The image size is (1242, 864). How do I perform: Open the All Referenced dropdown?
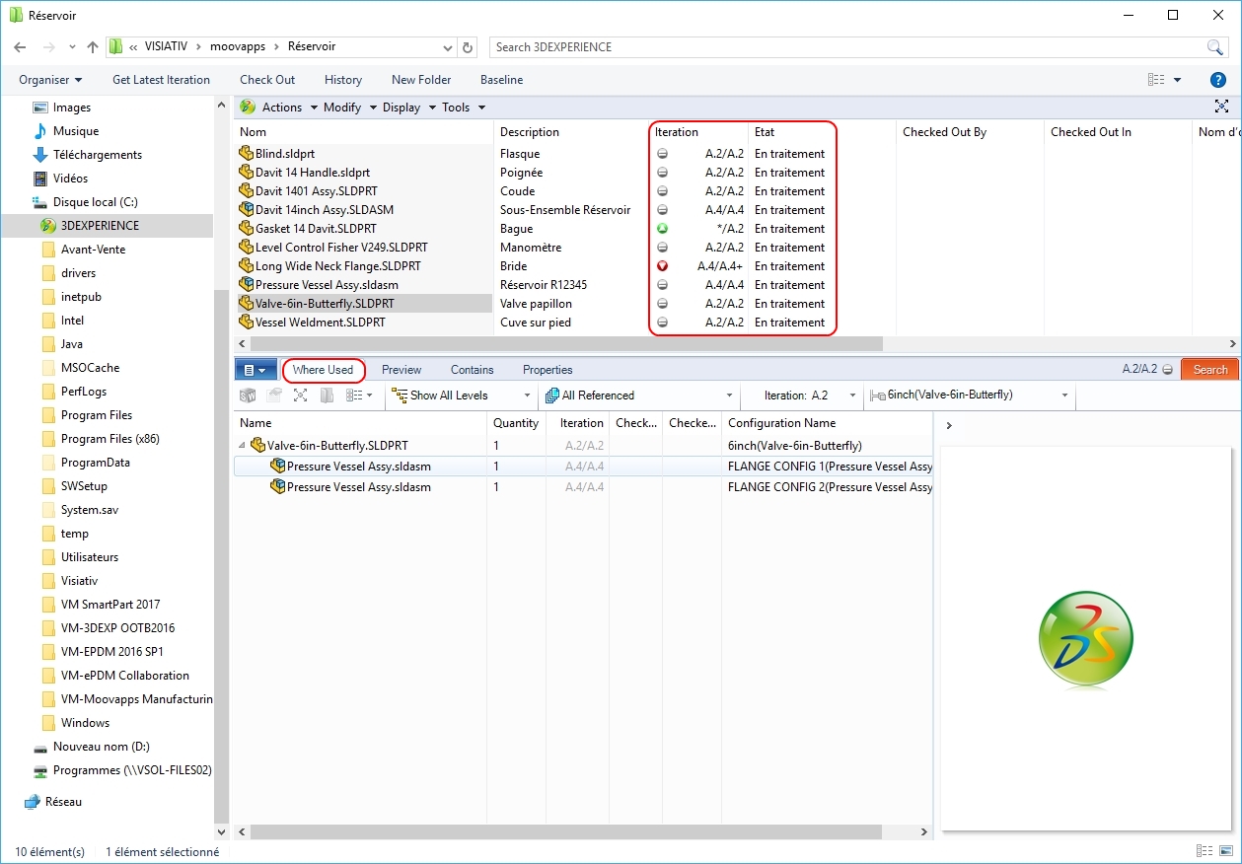coord(640,396)
